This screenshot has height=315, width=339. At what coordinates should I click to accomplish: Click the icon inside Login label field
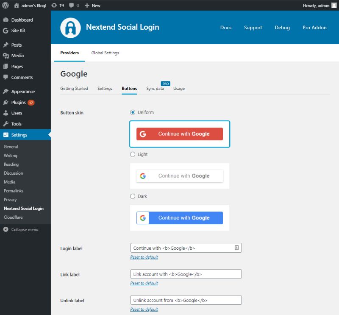[237, 248]
